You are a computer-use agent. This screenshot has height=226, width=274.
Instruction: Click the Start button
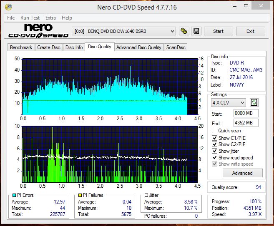coord(218,31)
